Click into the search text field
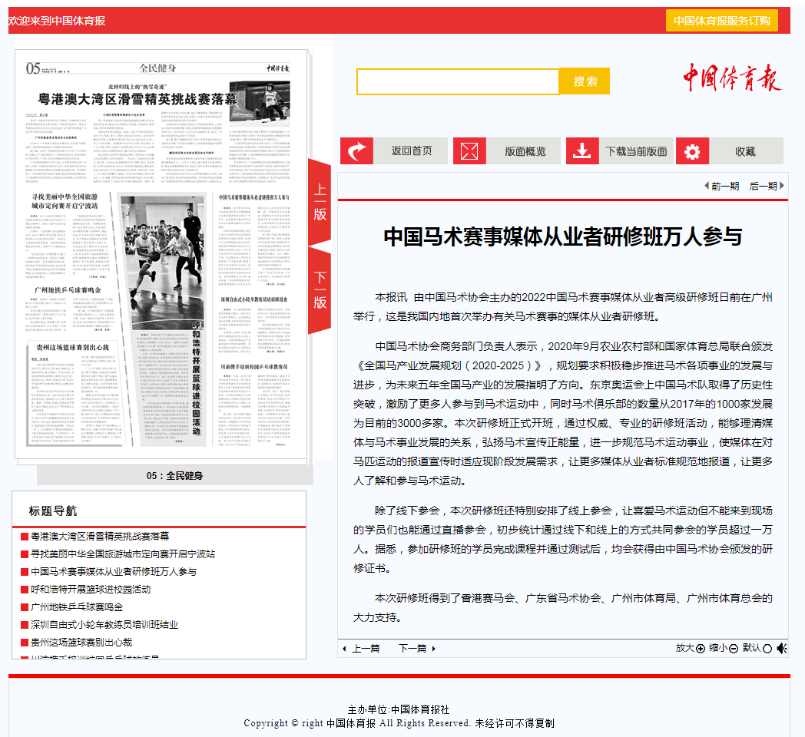Image resolution: width=805 pixels, height=737 pixels. 458,81
